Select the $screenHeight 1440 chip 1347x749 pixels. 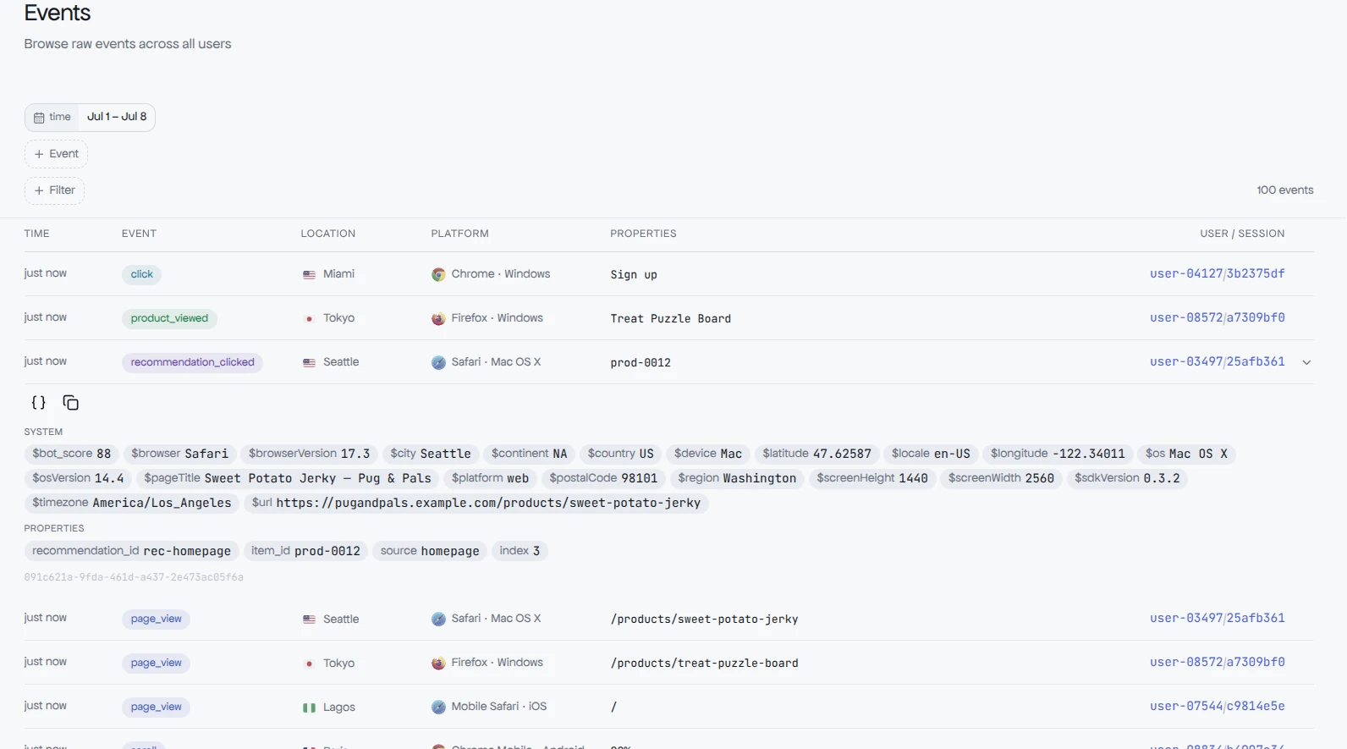[872, 478]
